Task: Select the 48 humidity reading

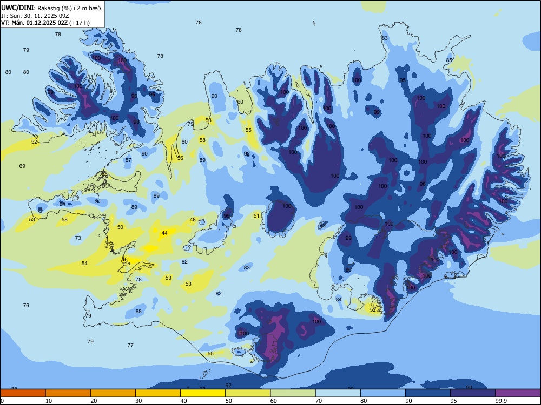Action: click(x=193, y=220)
